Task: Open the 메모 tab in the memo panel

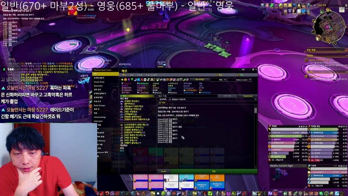Action: tap(124, 75)
